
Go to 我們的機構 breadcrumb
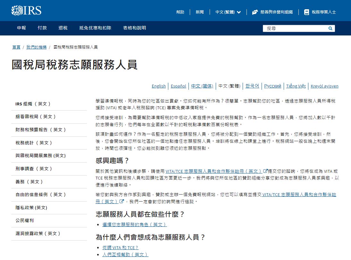(37, 47)
